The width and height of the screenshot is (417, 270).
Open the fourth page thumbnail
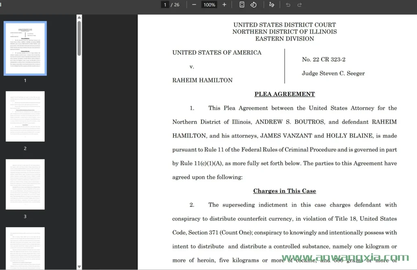click(x=25, y=248)
